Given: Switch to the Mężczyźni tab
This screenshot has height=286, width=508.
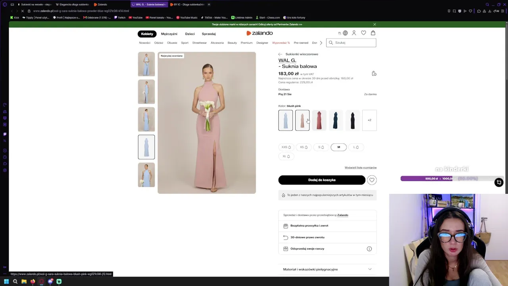Looking at the screenshot, I should pos(169,34).
